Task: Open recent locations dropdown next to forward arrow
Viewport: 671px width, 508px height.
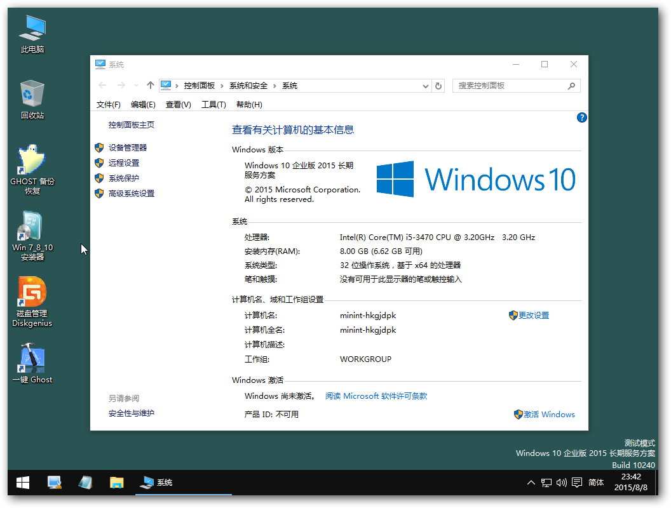Action: tap(136, 86)
